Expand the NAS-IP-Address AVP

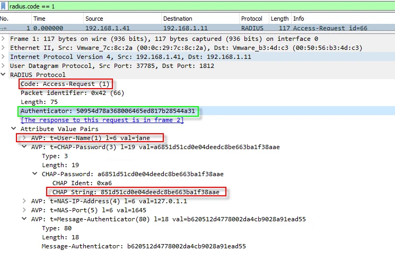[x=24, y=201]
